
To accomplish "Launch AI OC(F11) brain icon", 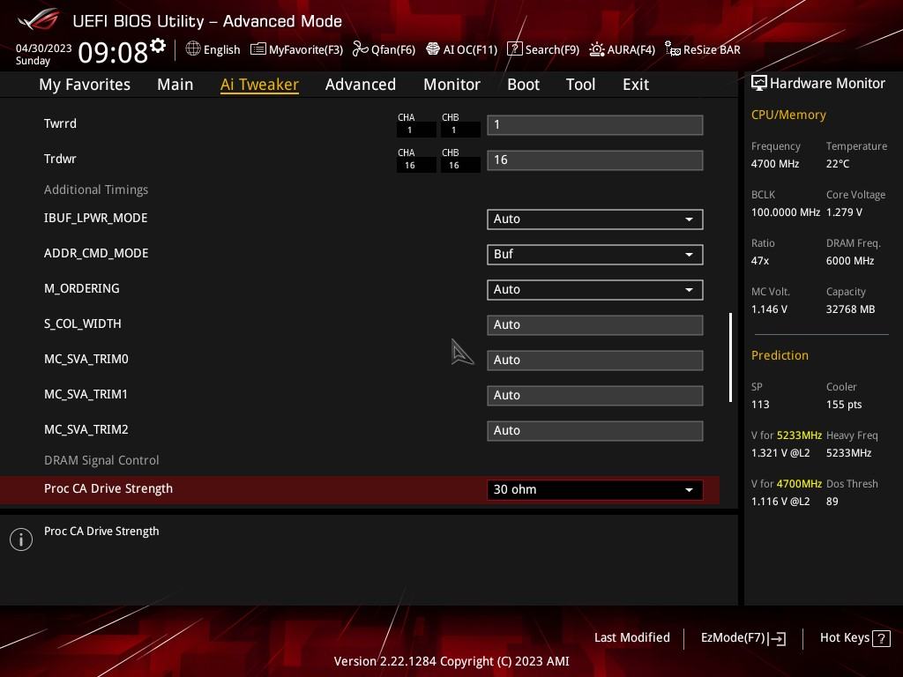I will point(433,49).
